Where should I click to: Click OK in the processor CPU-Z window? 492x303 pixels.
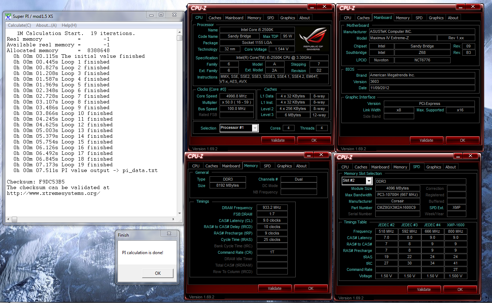pos(314,140)
